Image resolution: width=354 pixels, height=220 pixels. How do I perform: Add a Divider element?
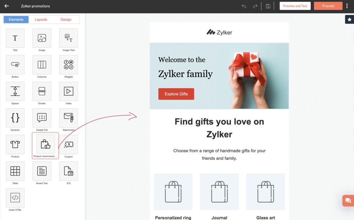coord(42,91)
